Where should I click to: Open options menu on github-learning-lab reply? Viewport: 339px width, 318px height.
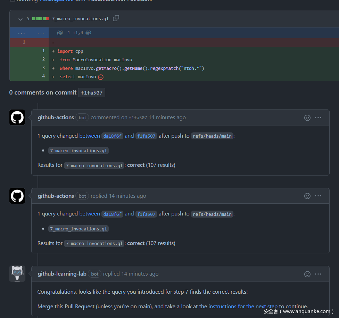[318, 274]
